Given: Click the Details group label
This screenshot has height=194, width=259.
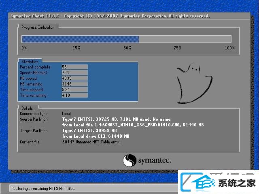Looking at the screenshot, I should click(27, 108).
